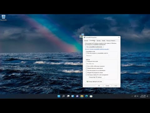Switch to the General tab

(86, 40)
